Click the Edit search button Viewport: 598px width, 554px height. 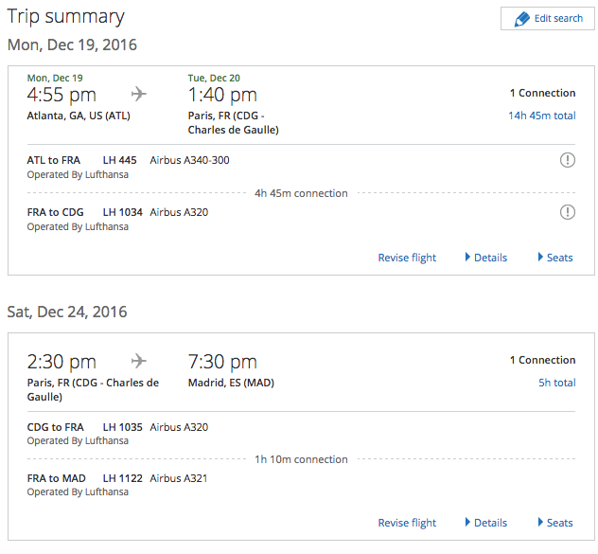548,18
